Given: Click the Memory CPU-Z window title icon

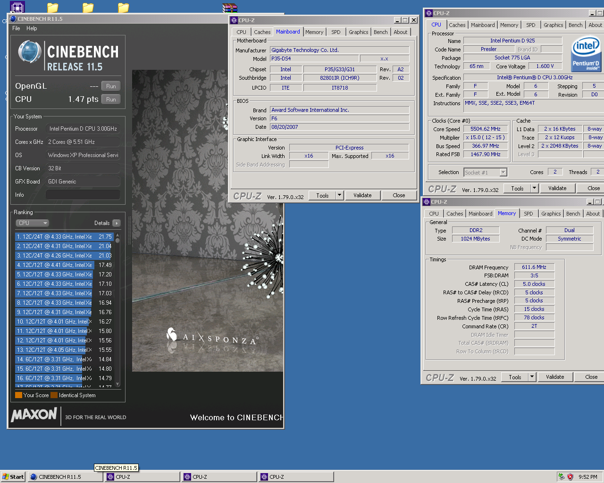Looking at the screenshot, I should coord(427,202).
